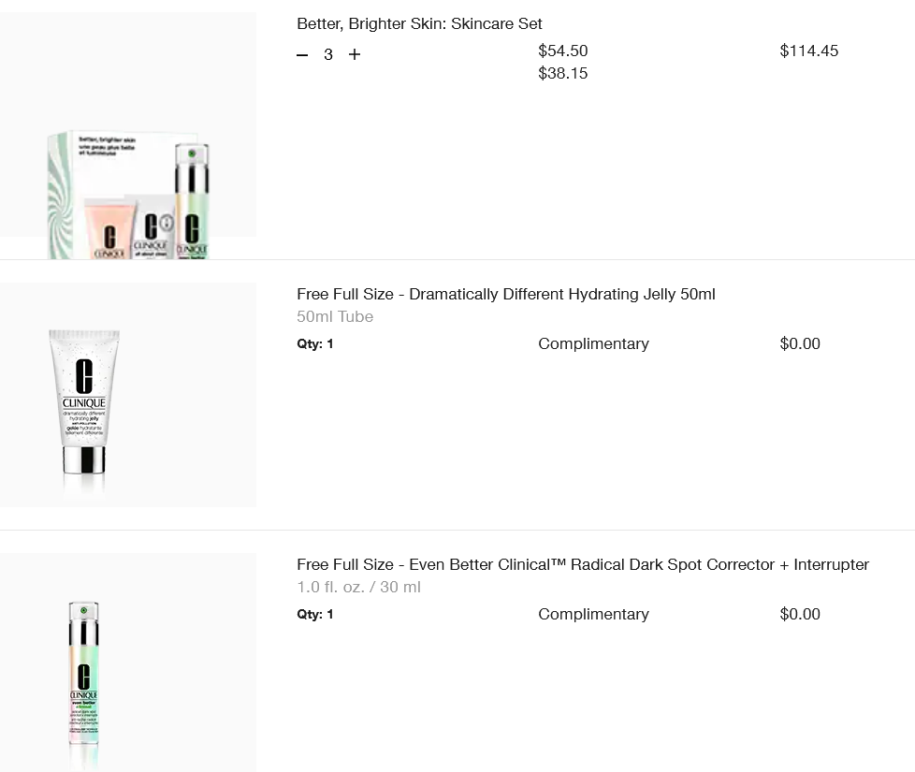This screenshot has width=915, height=772.
Task: Decrease quantity of the Skincare Set
Action: tap(302, 55)
